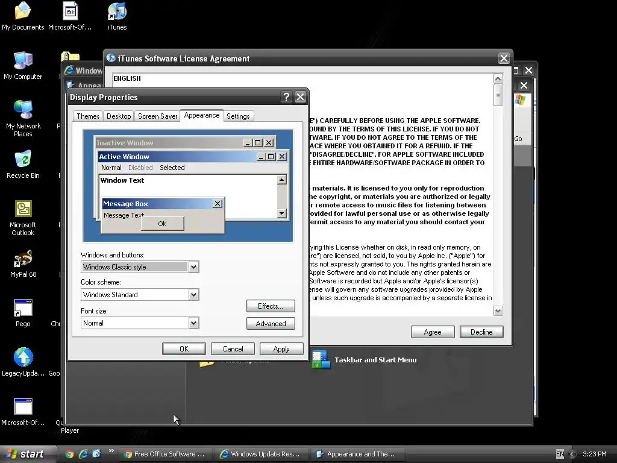Click Inactive Window preview title bar
Image resolution: width=617 pixels, height=463 pixels.
186,142
